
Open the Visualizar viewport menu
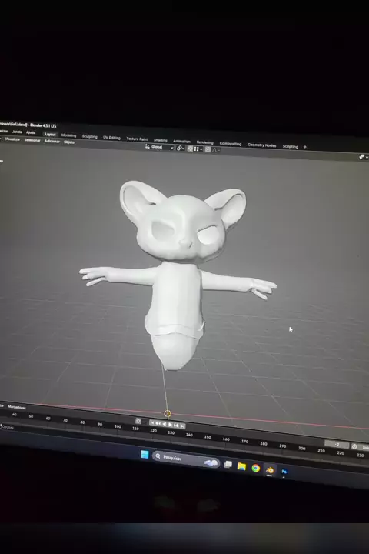coord(13,139)
